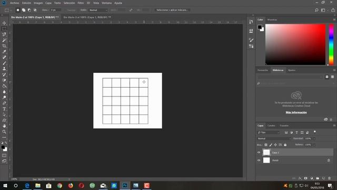Open layer filter Tipo dropdown

tap(269, 132)
